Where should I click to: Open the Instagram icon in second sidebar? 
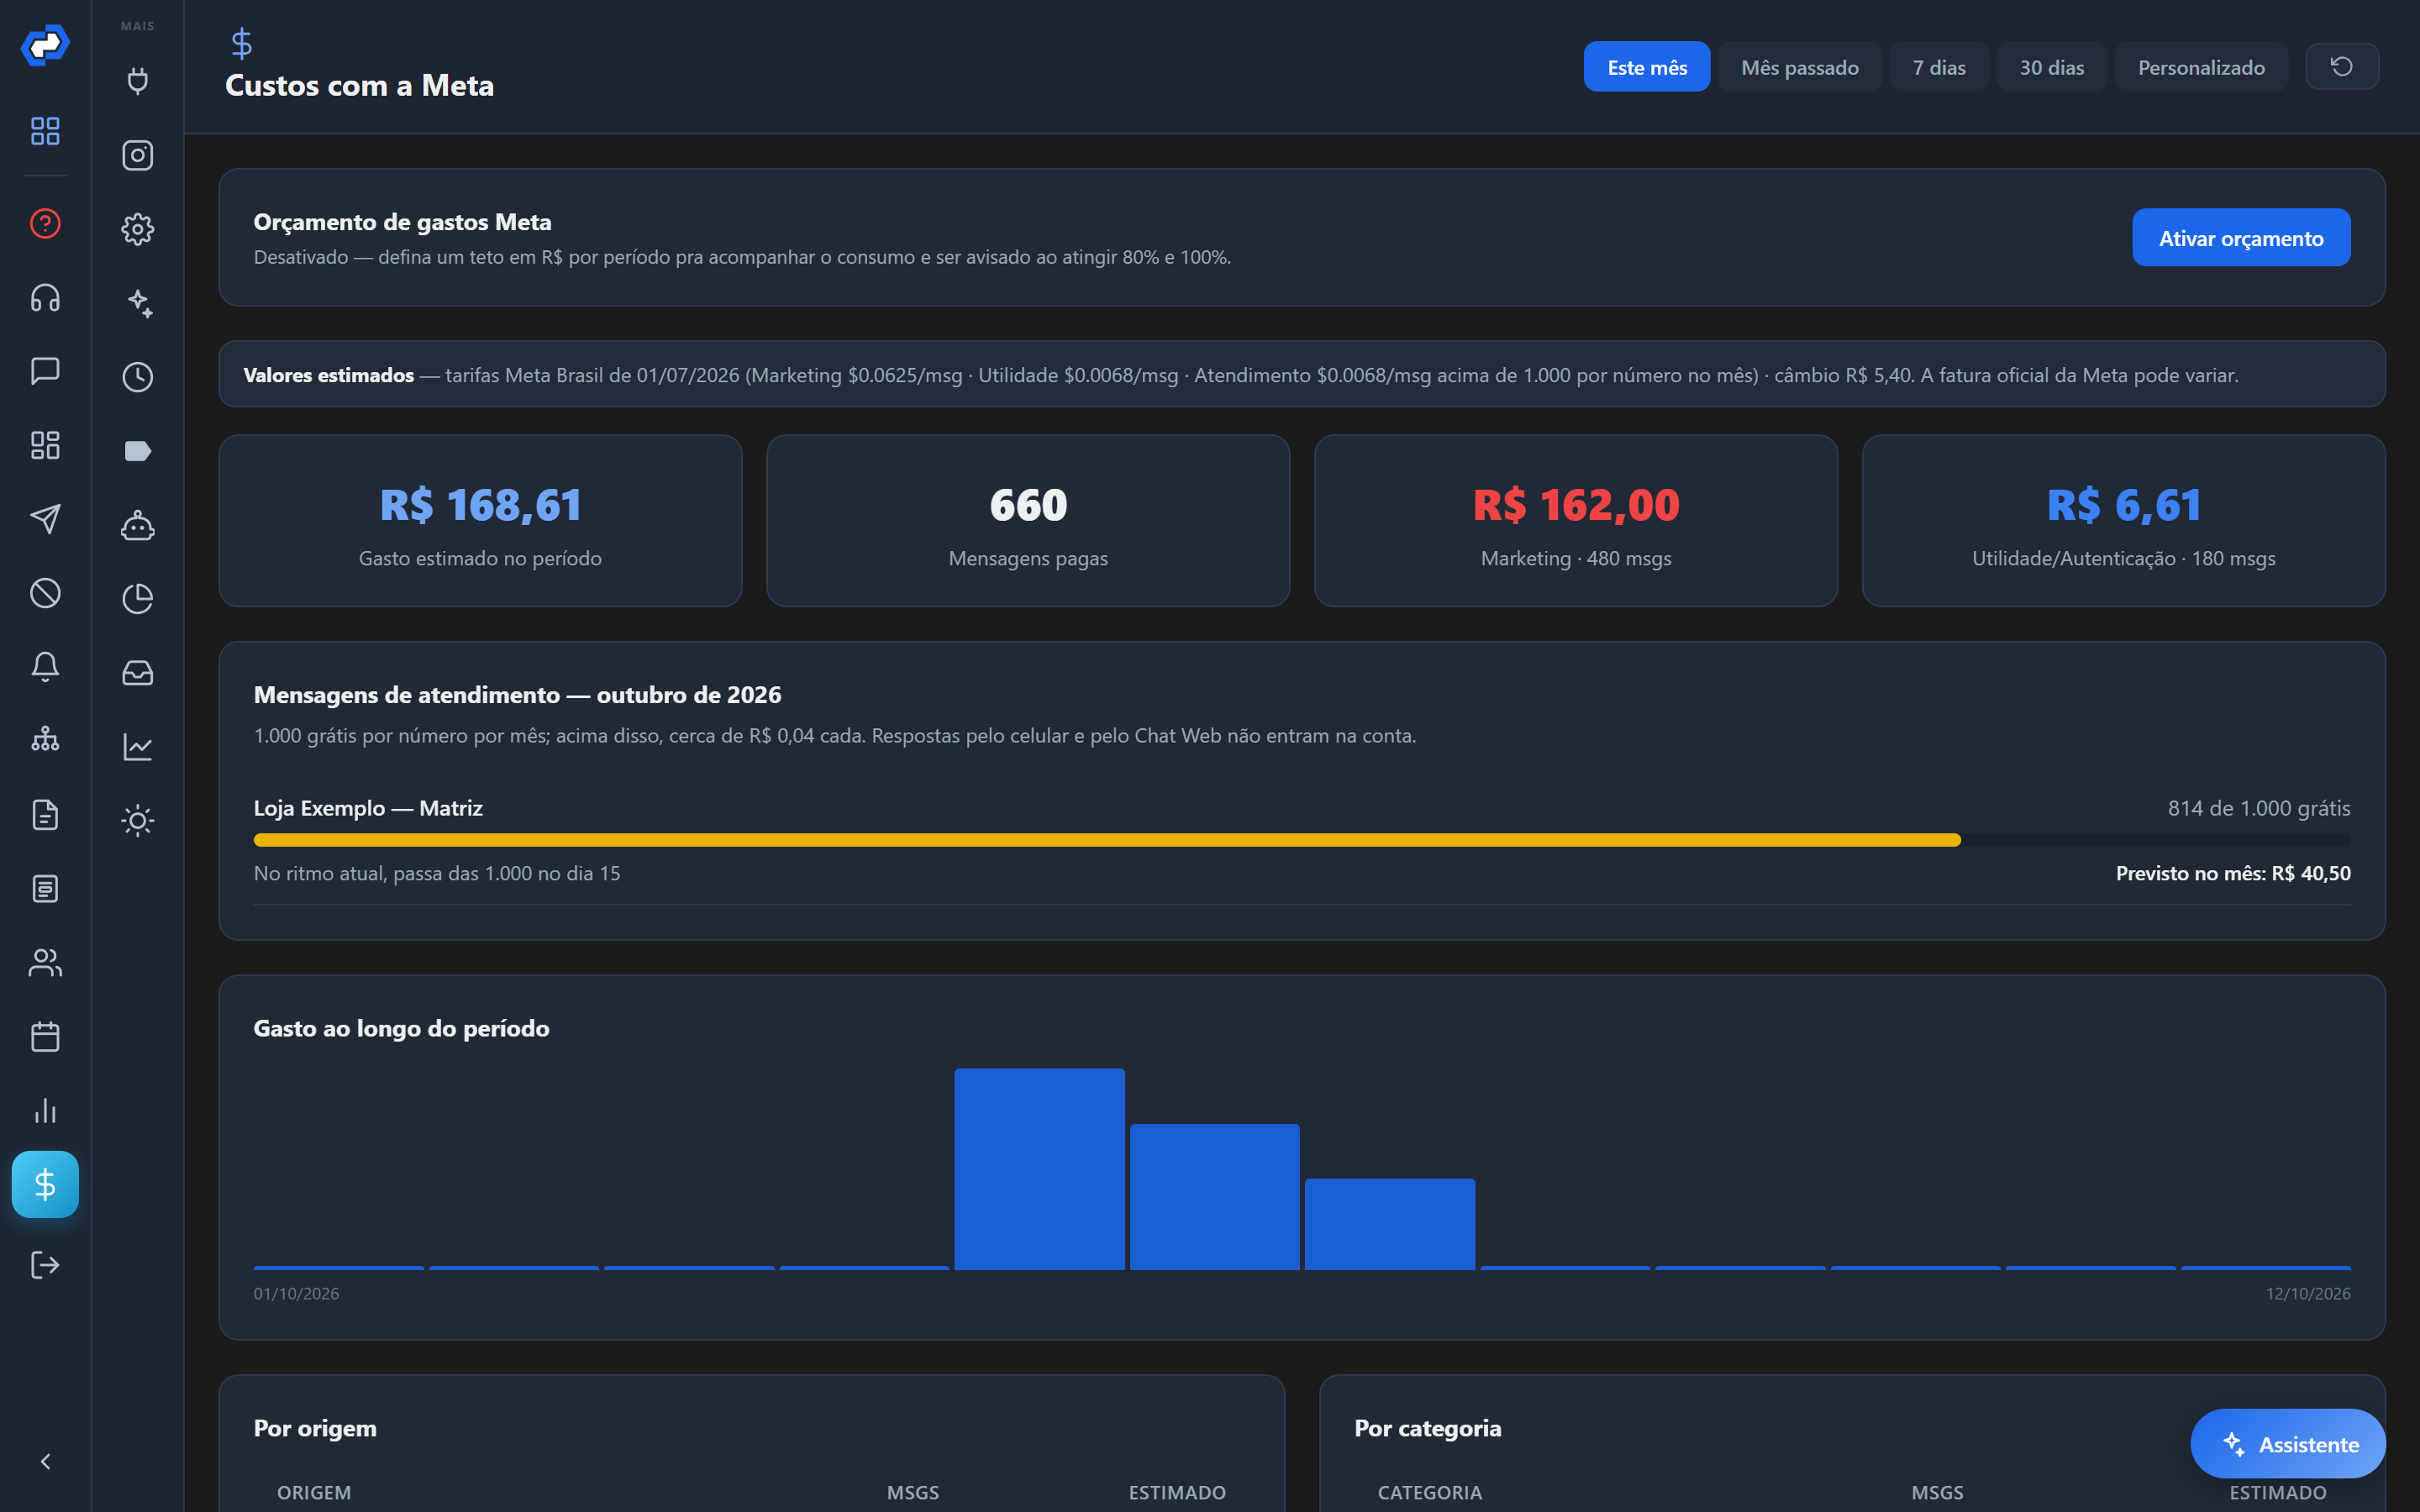click(138, 155)
